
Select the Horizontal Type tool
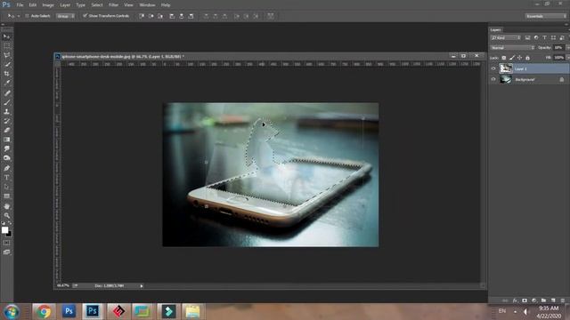(x=6, y=178)
